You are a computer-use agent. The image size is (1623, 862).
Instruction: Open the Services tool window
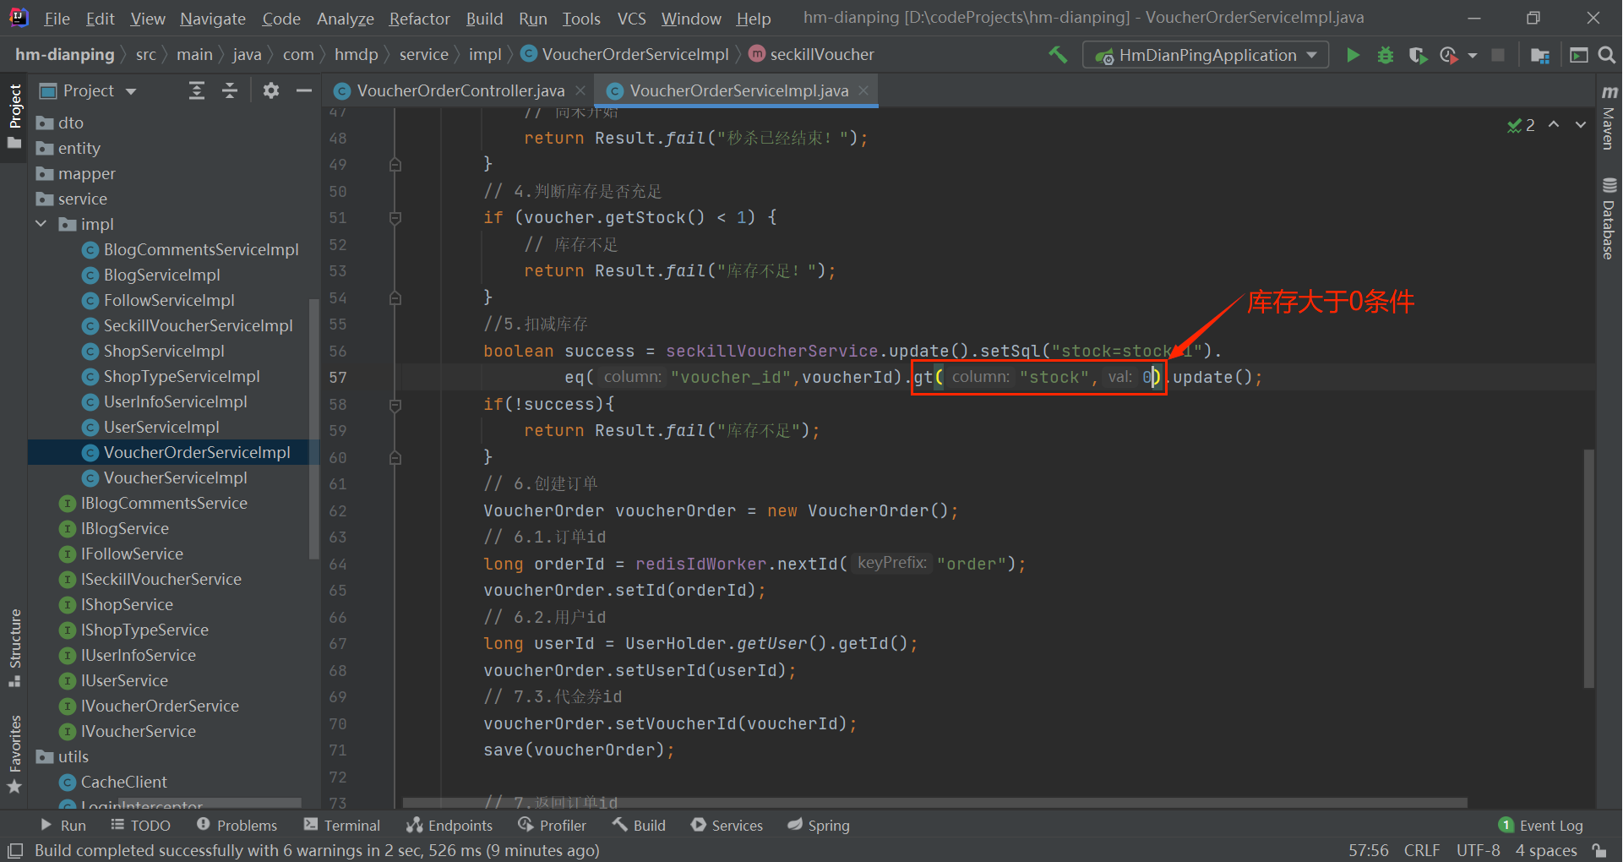(x=727, y=826)
